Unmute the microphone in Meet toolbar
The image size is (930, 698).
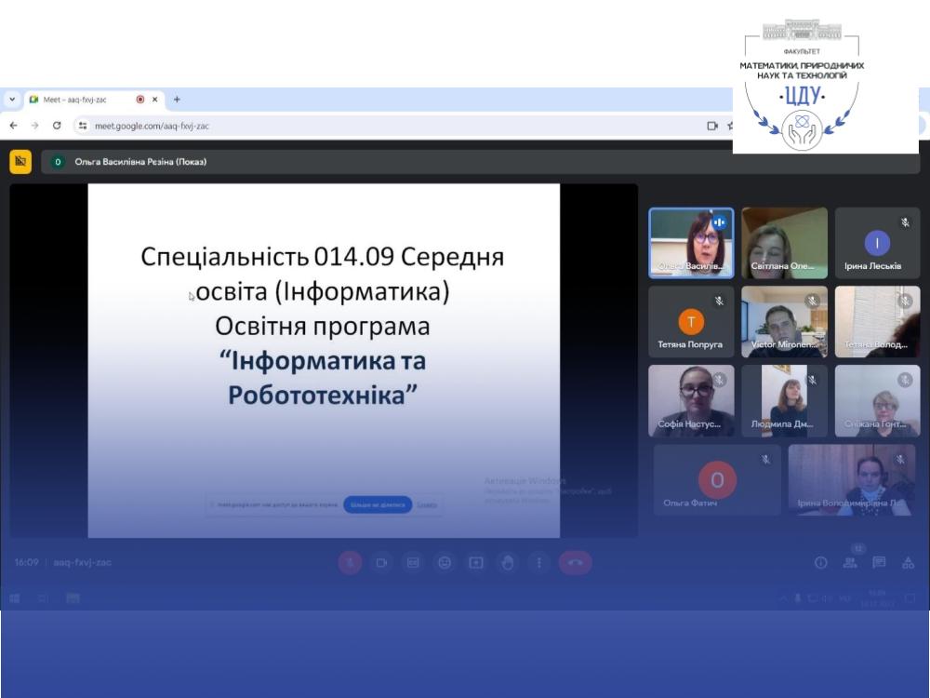(x=350, y=562)
